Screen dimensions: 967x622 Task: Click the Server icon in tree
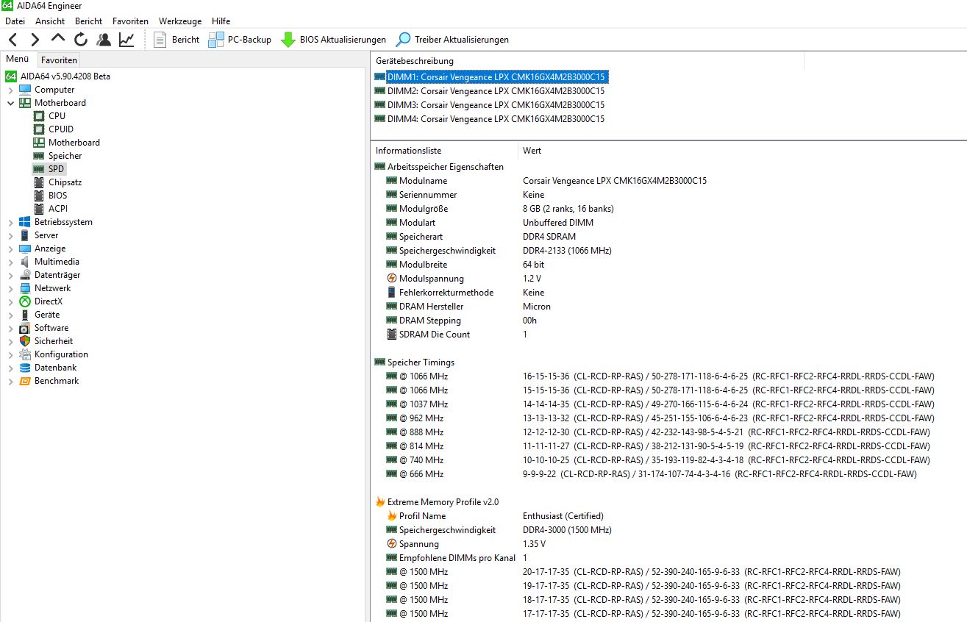tap(25, 235)
